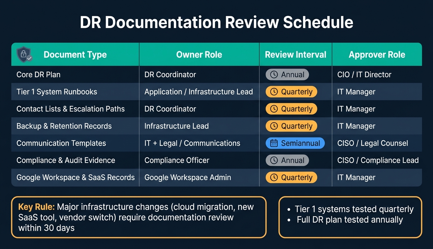
Task: Select the Approver Role column header
Action: [x=377, y=55]
